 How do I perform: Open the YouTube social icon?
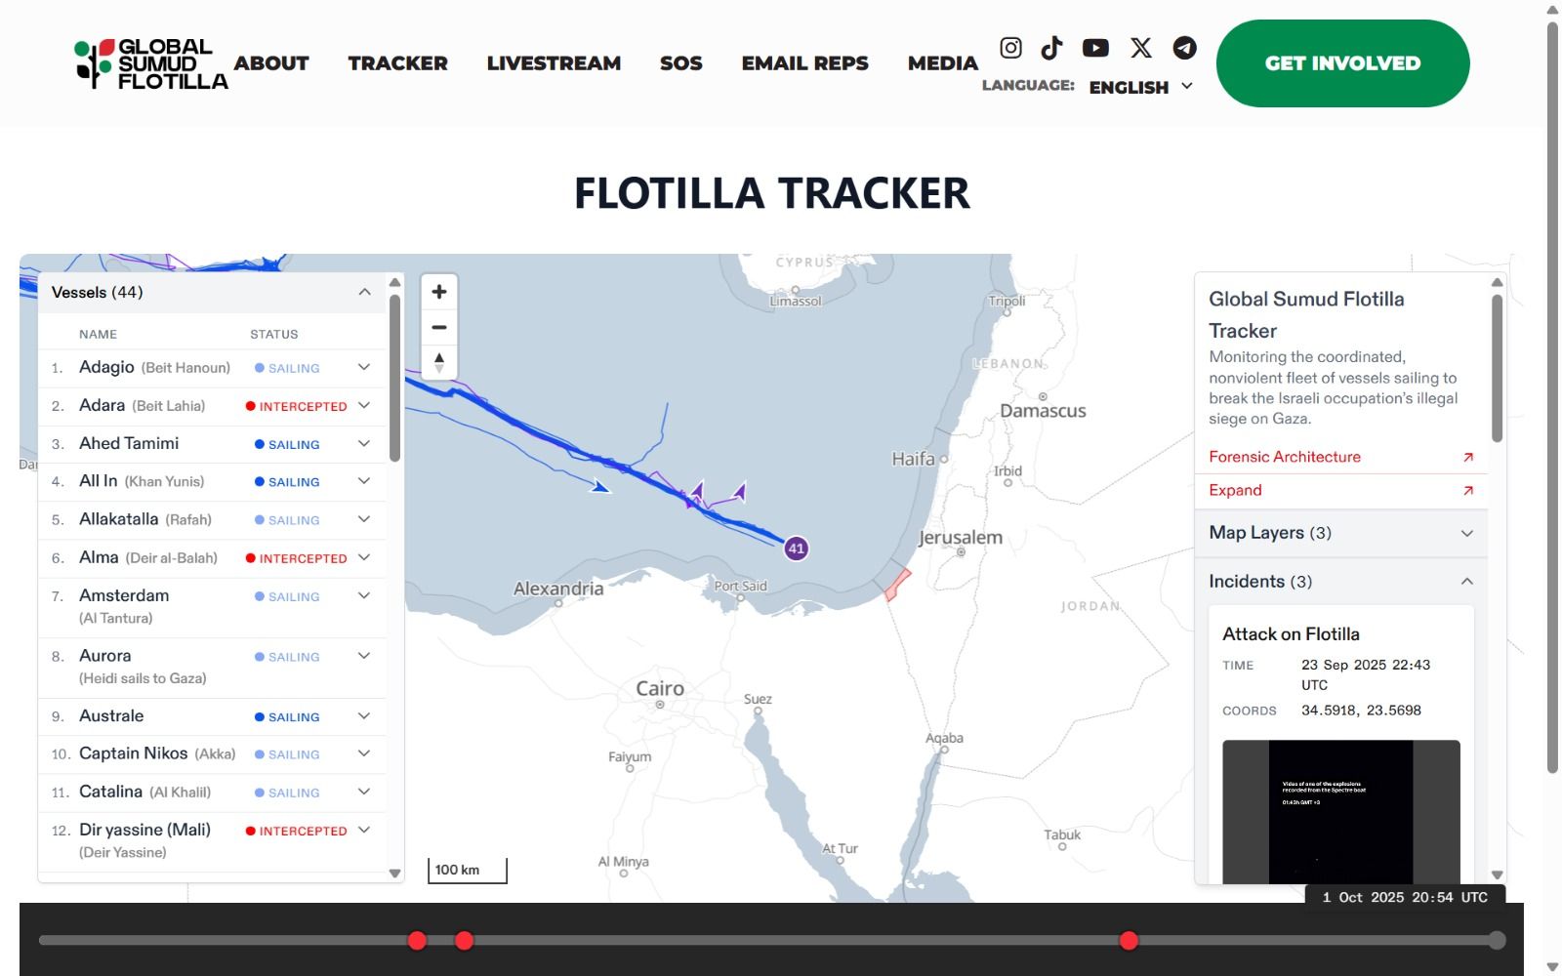click(1095, 48)
